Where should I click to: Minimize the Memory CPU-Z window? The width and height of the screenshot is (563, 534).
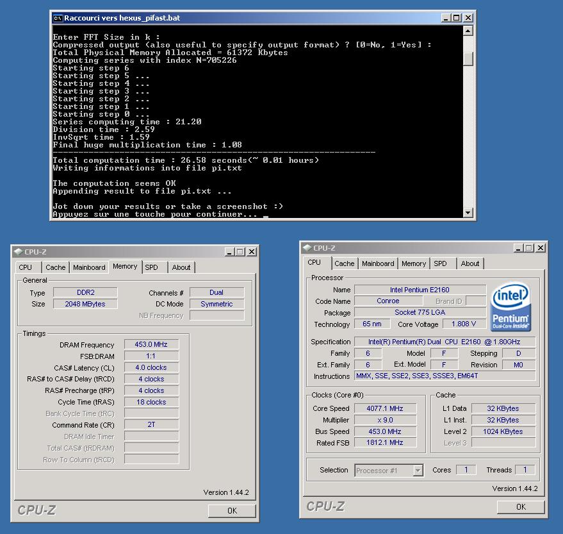(x=229, y=252)
